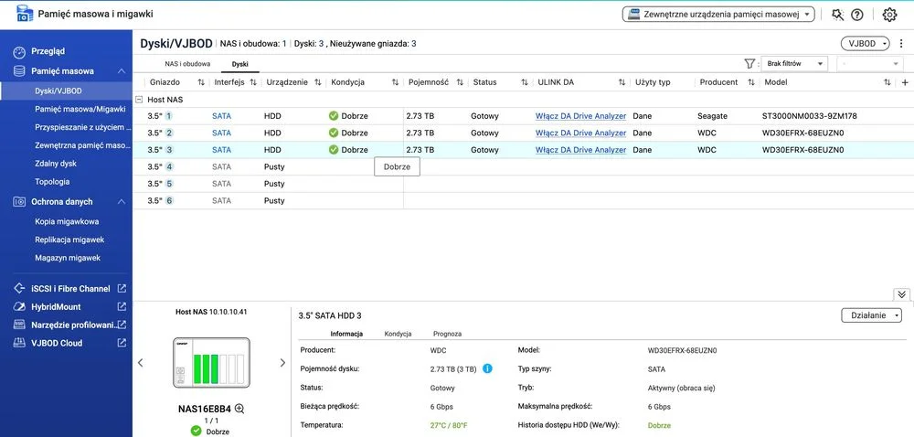The height and width of the screenshot is (437, 914).
Task: Select Dyski/VJBOD in the sidebar
Action: 66,91
